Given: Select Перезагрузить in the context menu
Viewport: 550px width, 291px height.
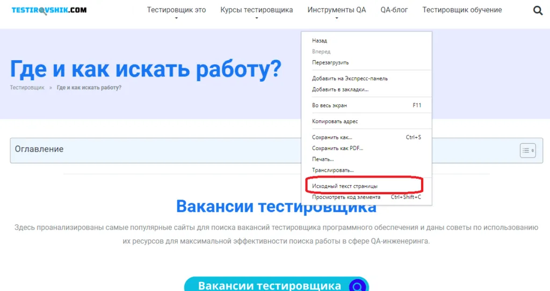Looking at the screenshot, I should (x=366, y=62).
